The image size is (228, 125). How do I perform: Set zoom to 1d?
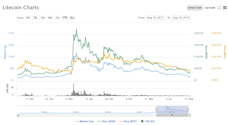click(28, 18)
